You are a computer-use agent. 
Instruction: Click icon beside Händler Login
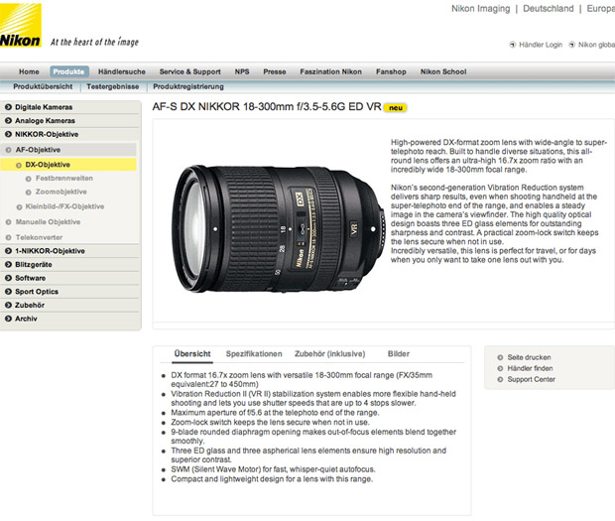click(x=513, y=45)
